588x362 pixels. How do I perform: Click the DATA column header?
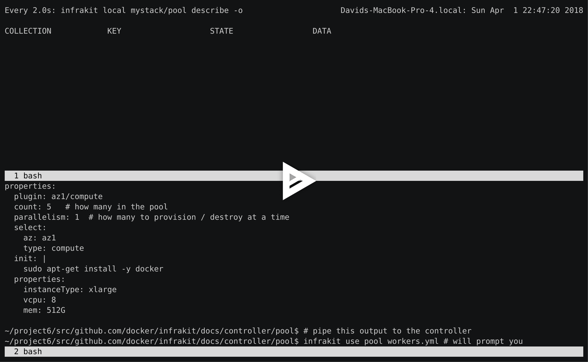pos(322,31)
